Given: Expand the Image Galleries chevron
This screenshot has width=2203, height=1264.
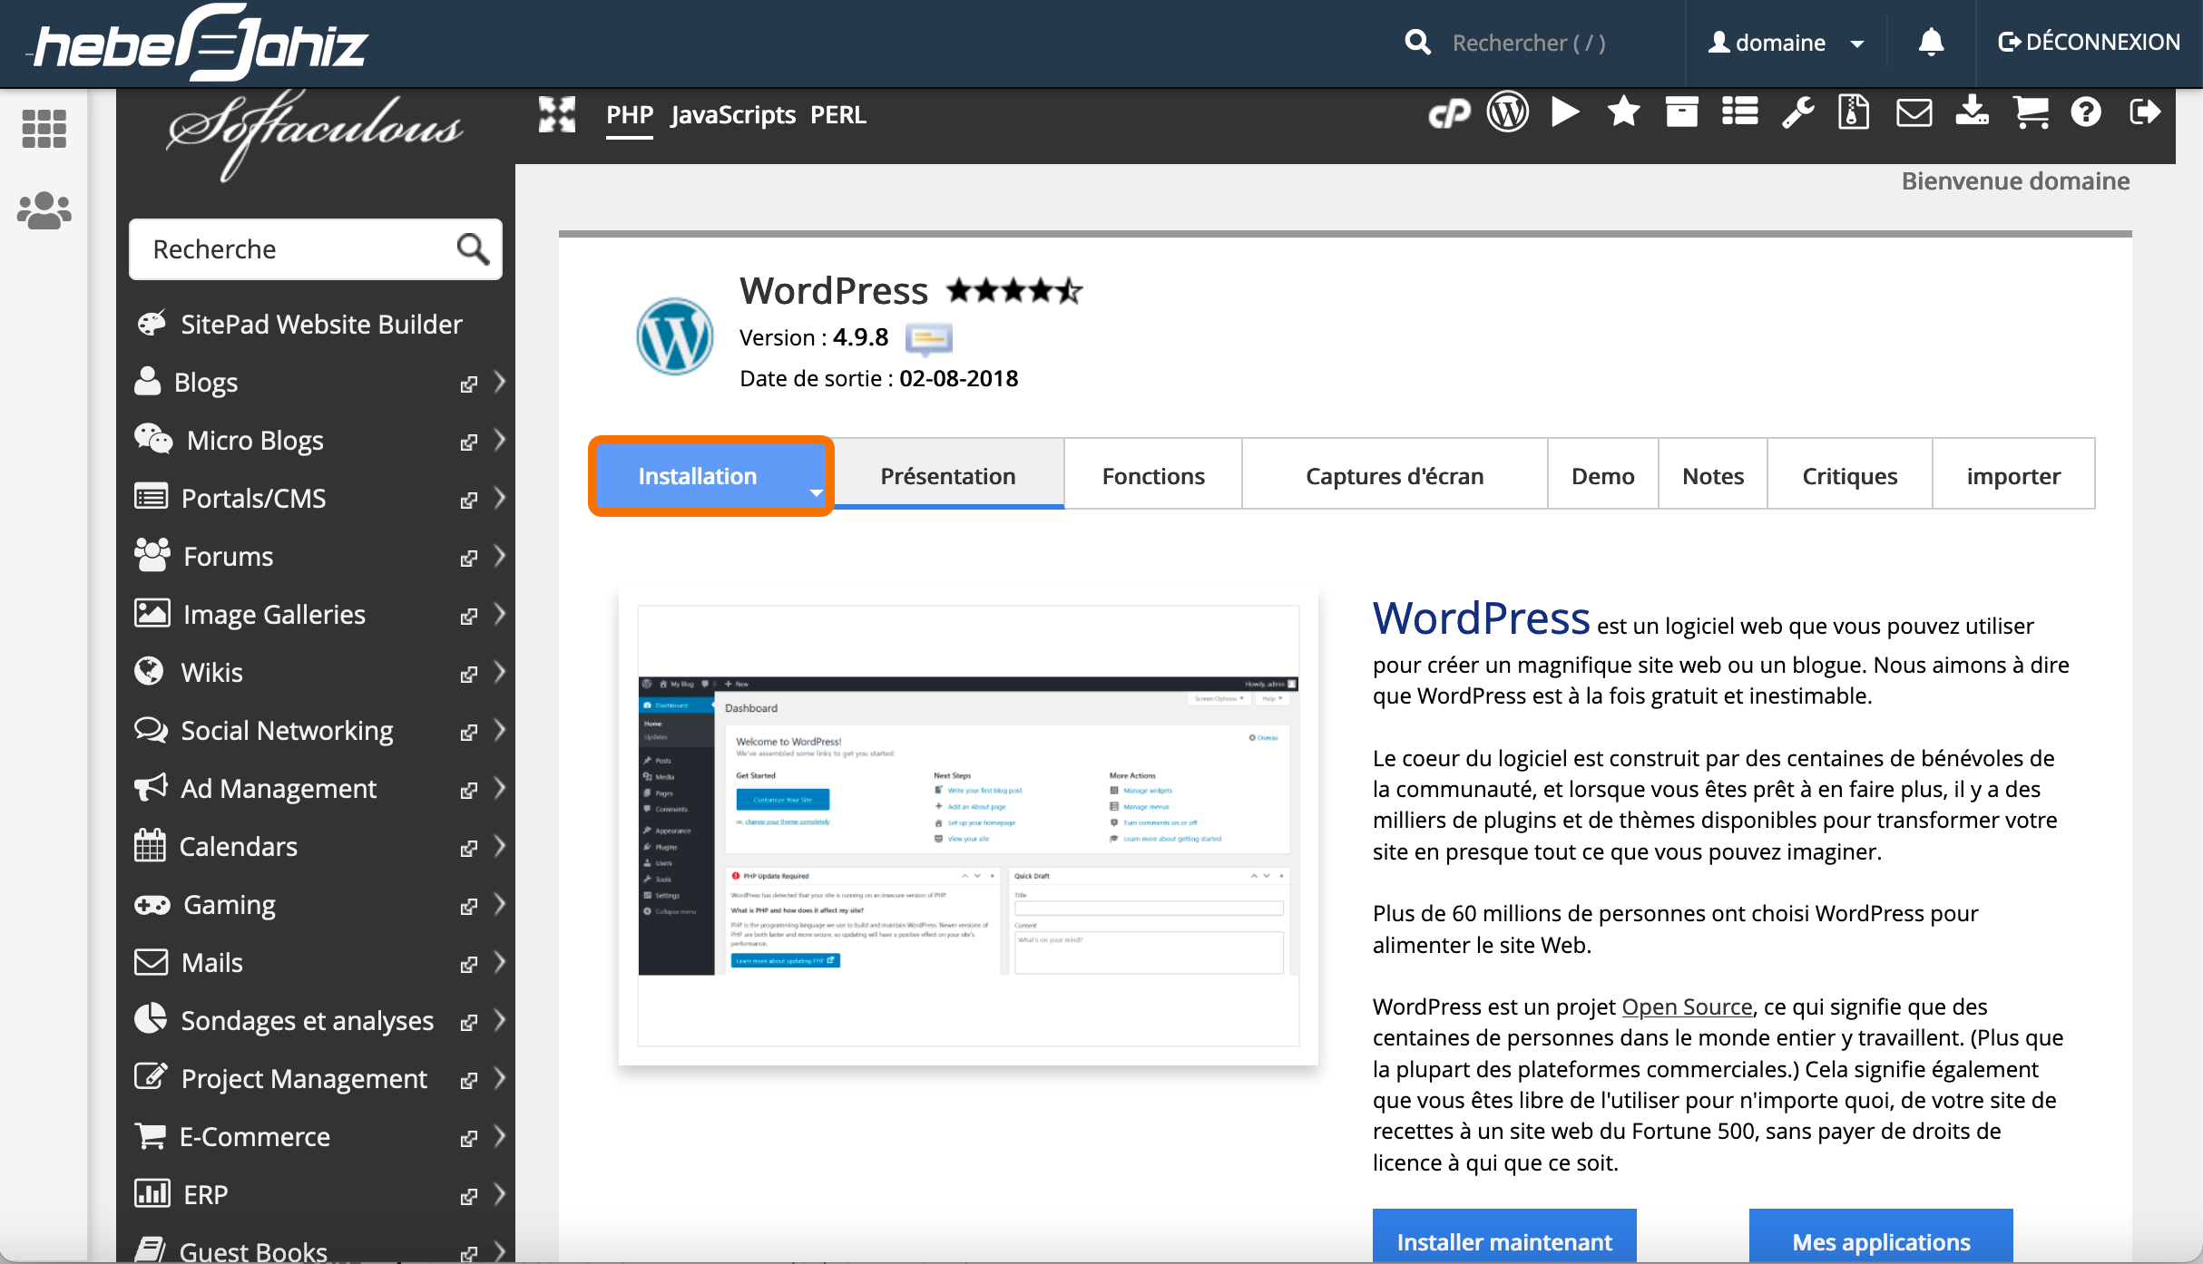Looking at the screenshot, I should [500, 614].
